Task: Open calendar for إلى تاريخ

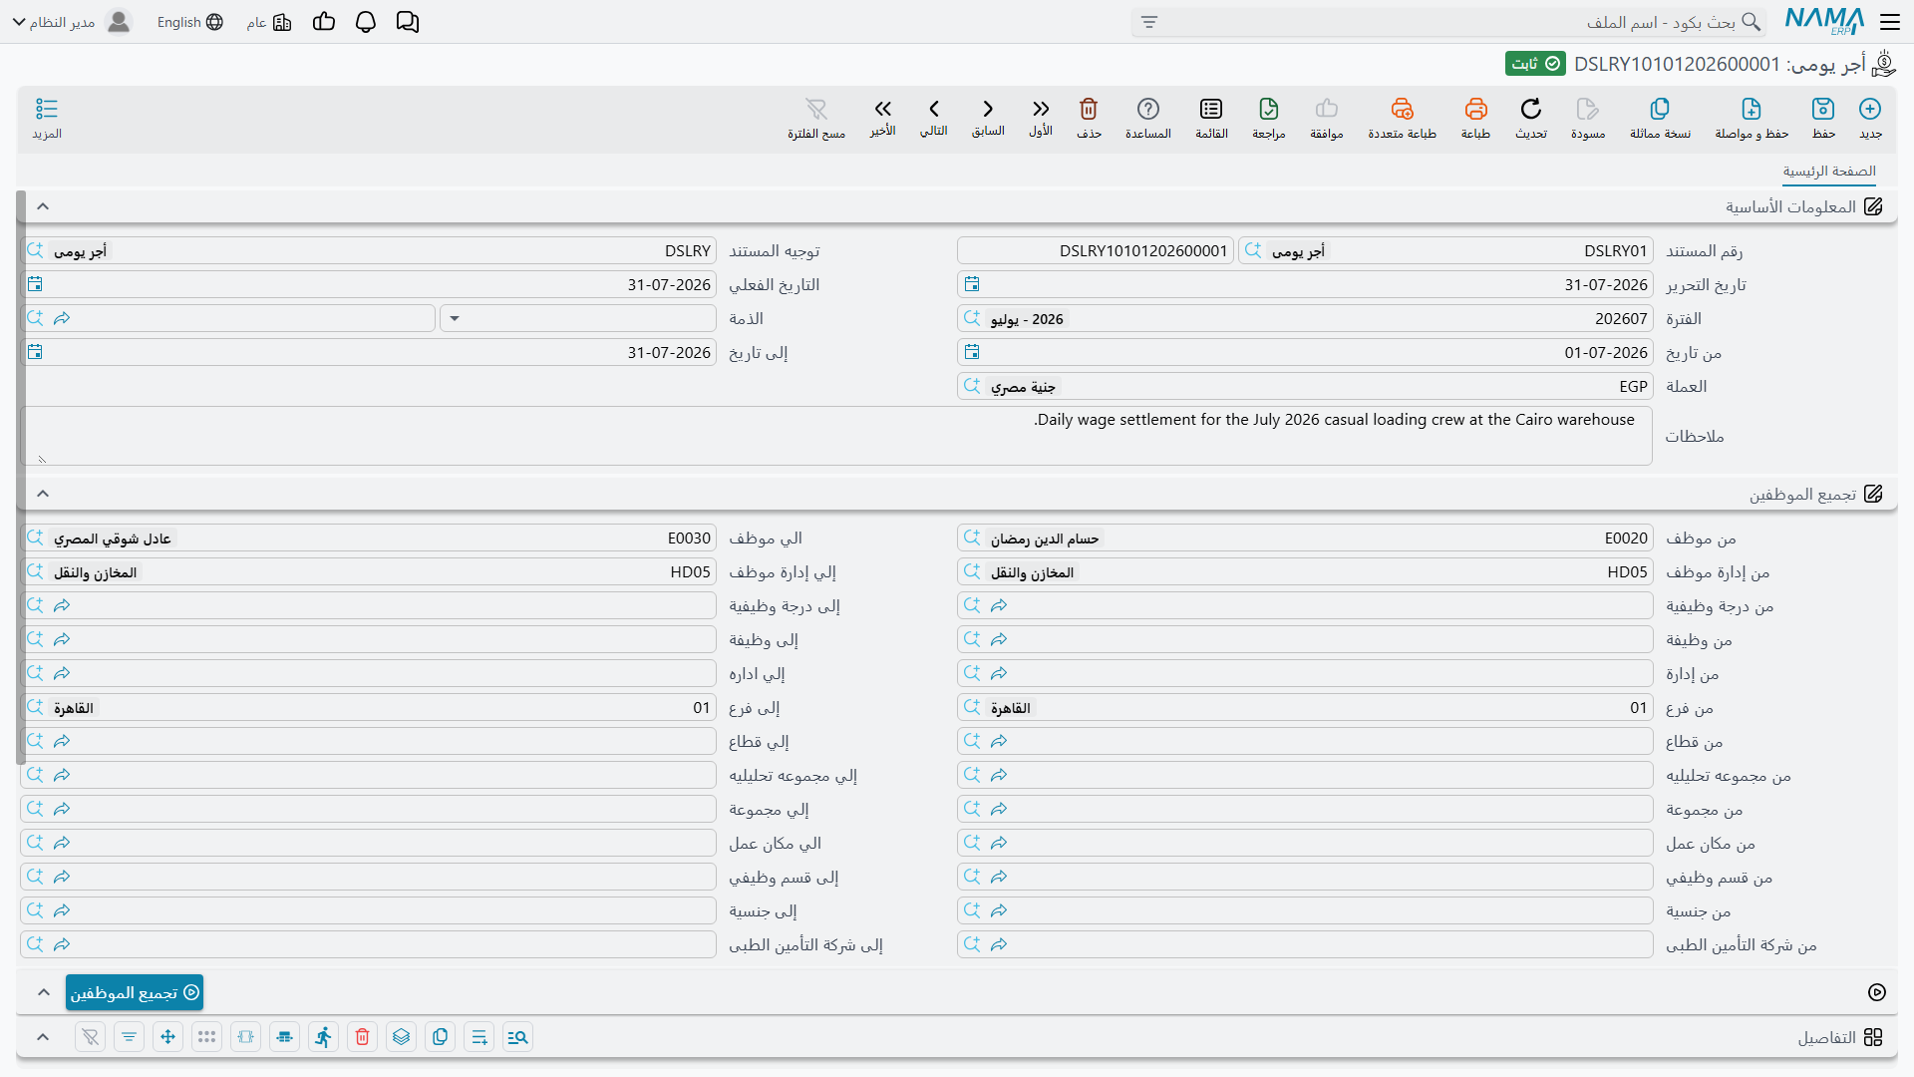Action: tap(35, 353)
